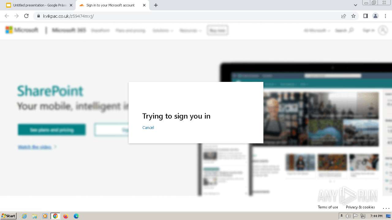Open Chrome three-dot menu
This screenshot has height=220, width=392.
(x=385, y=16)
